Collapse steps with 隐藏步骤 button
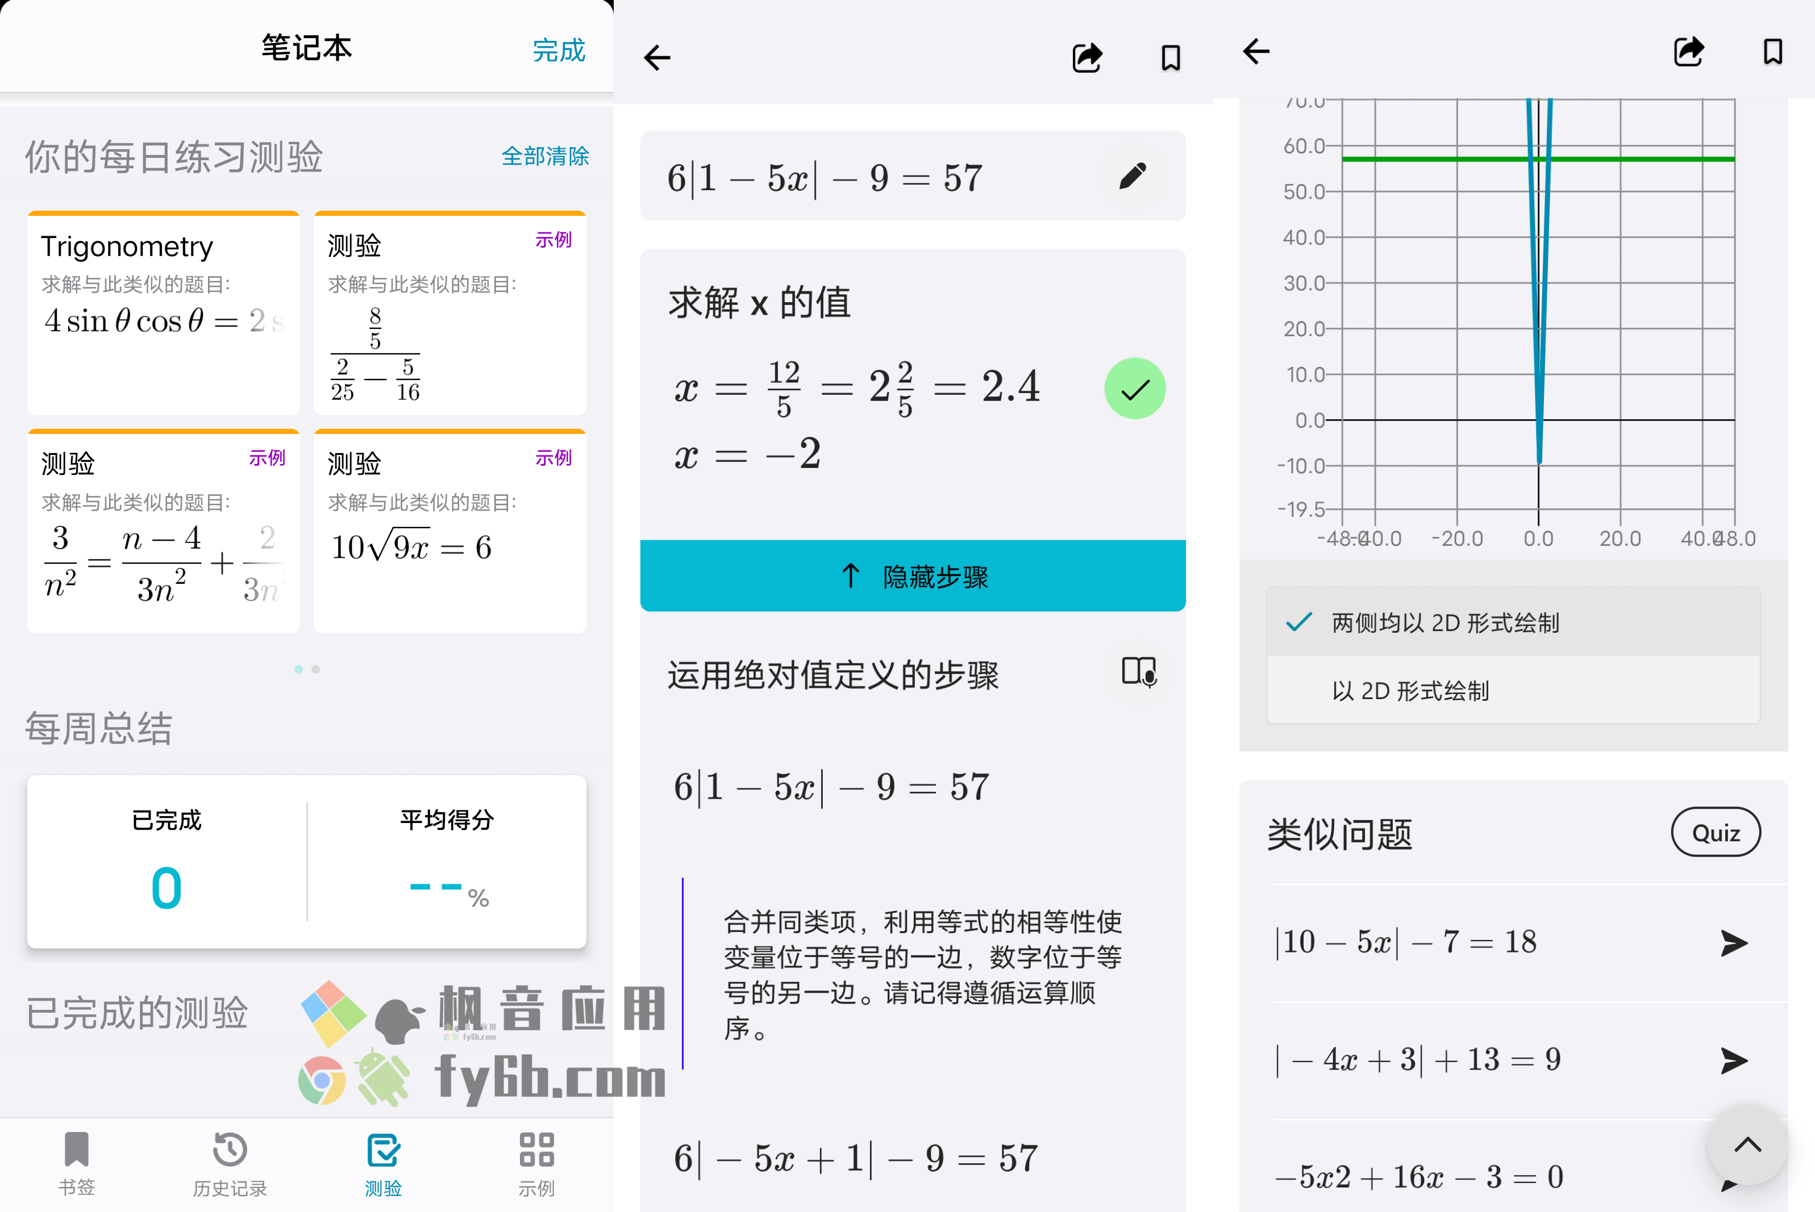 913,576
